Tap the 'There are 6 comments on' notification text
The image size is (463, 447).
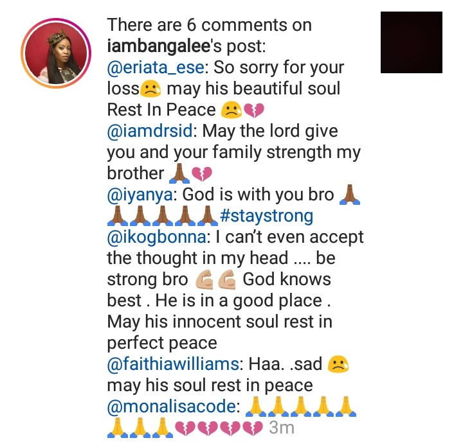(210, 25)
